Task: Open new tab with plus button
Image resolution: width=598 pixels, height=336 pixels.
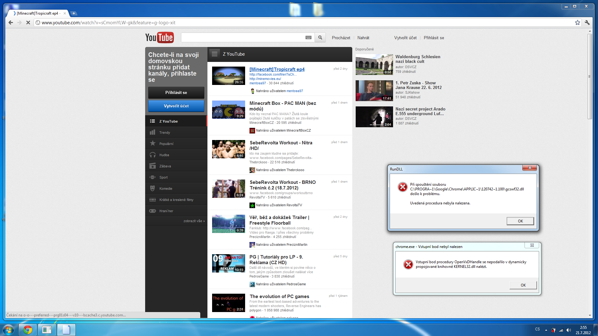Action: click(x=74, y=13)
